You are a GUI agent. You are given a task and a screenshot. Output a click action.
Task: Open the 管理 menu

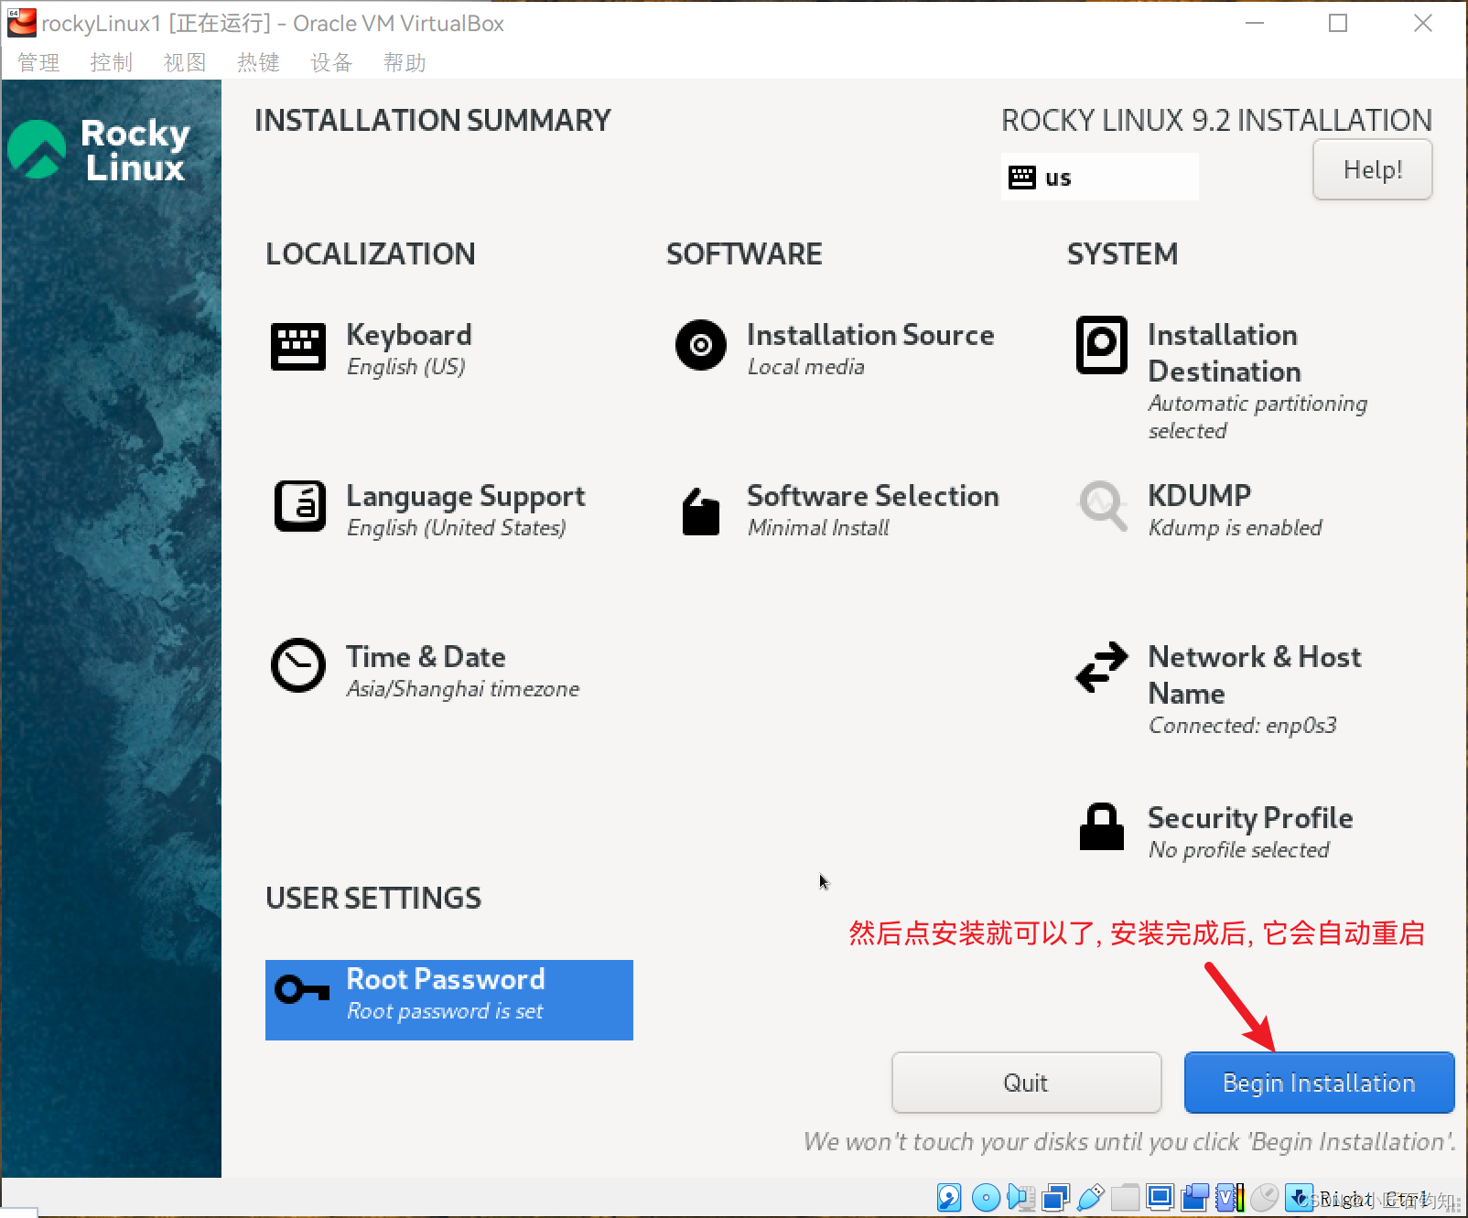pyautogui.click(x=38, y=62)
